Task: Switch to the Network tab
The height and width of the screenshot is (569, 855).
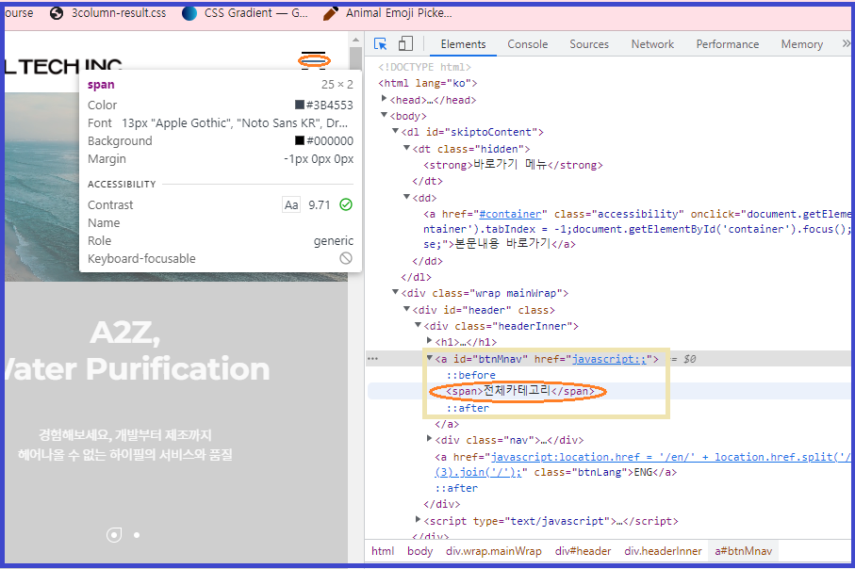Action: (652, 44)
